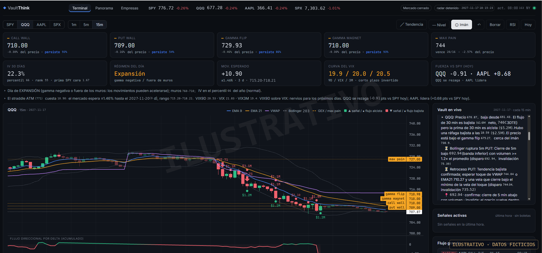This screenshot has height=253, width=542.
Task: Click the VaultThink diamond logo
Action: tap(5, 8)
